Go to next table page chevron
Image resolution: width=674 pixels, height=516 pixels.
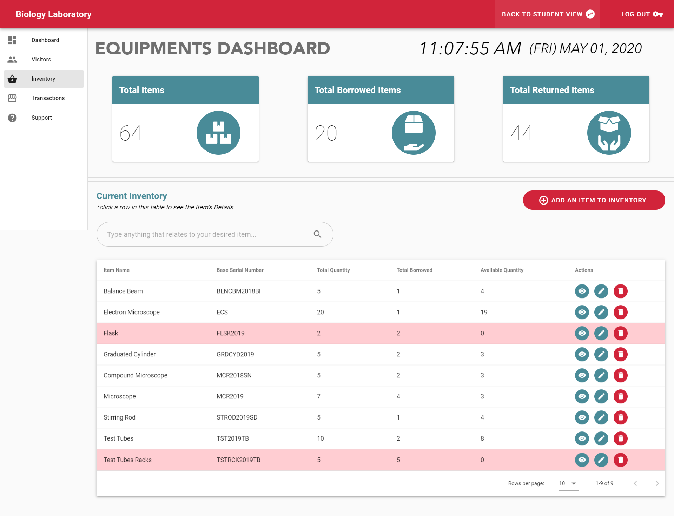click(657, 483)
